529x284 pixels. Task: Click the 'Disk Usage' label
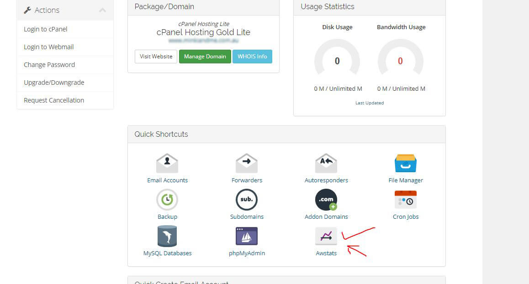[x=337, y=27]
